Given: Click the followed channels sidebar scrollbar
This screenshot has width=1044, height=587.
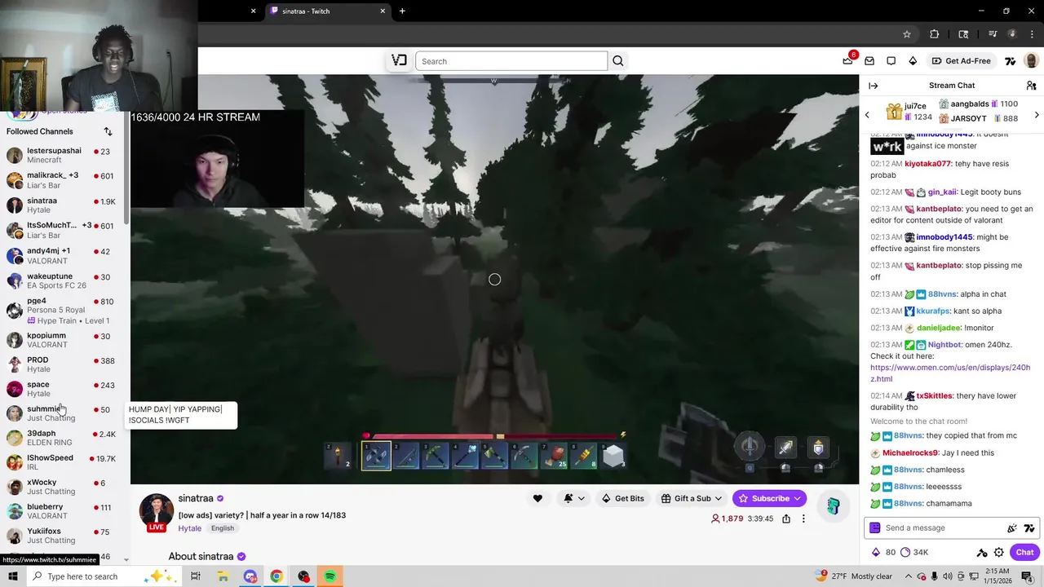Looking at the screenshot, I should [126, 169].
